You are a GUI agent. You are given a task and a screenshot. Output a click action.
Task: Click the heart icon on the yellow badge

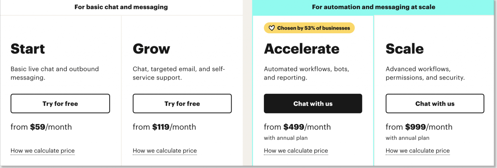(x=271, y=28)
